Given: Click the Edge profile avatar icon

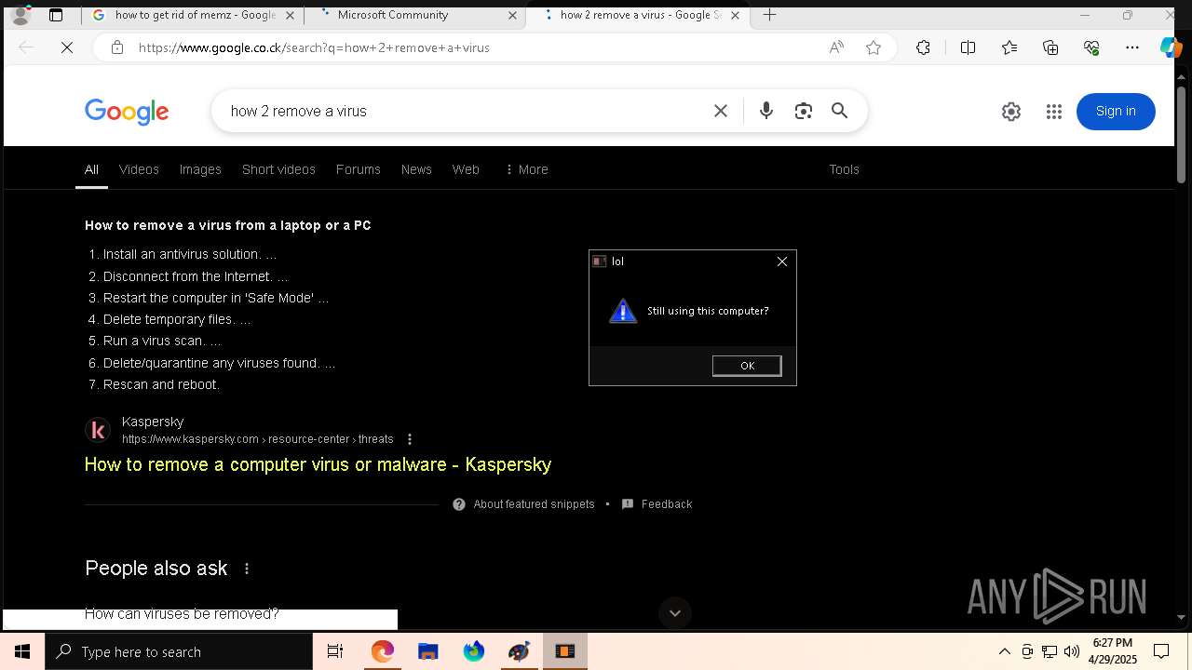Looking at the screenshot, I should [x=20, y=15].
